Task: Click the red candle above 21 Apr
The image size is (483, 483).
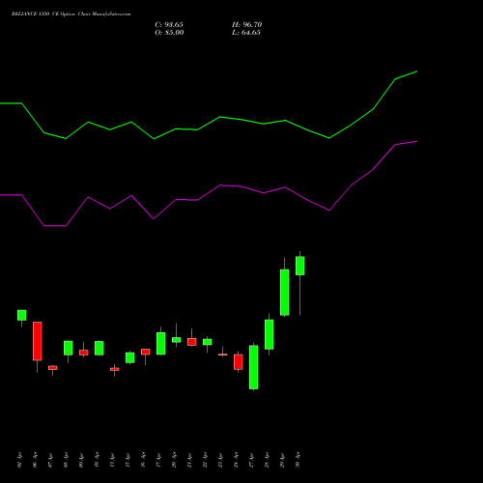Action: pos(192,342)
